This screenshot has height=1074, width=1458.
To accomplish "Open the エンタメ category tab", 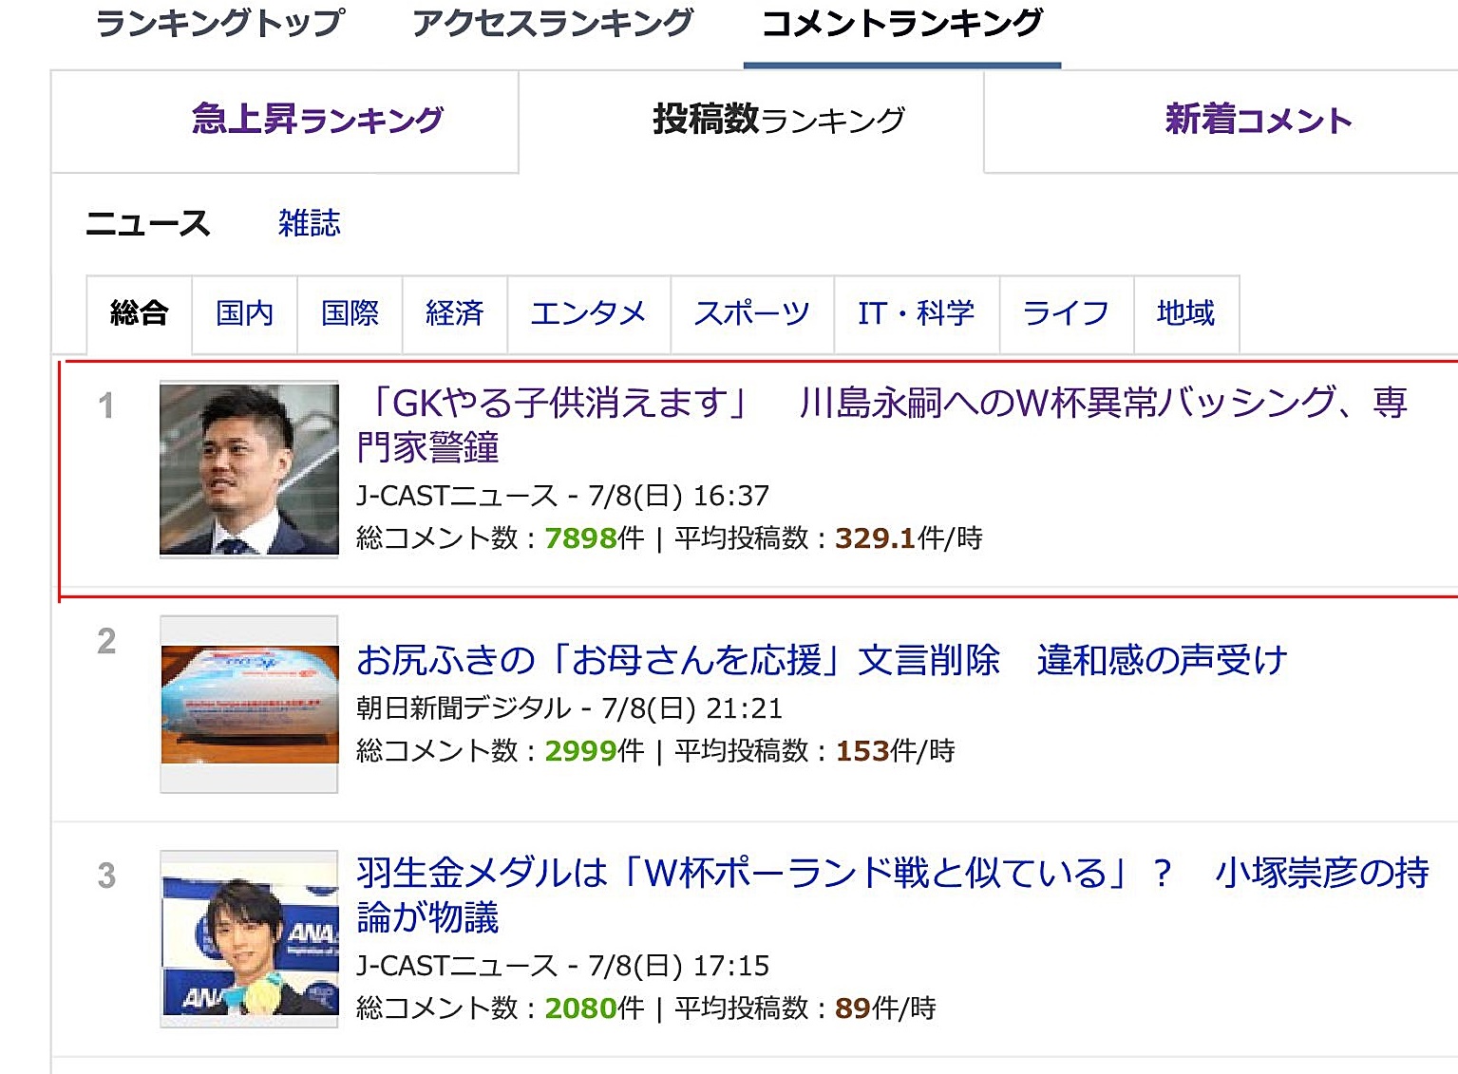I will tap(588, 313).
